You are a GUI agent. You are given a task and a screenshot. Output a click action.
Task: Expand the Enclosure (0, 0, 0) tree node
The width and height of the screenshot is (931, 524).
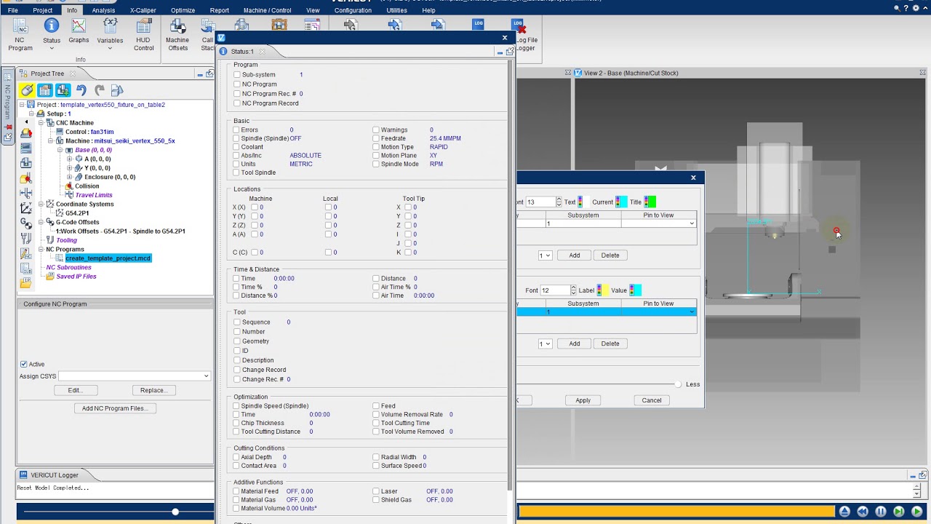70,177
